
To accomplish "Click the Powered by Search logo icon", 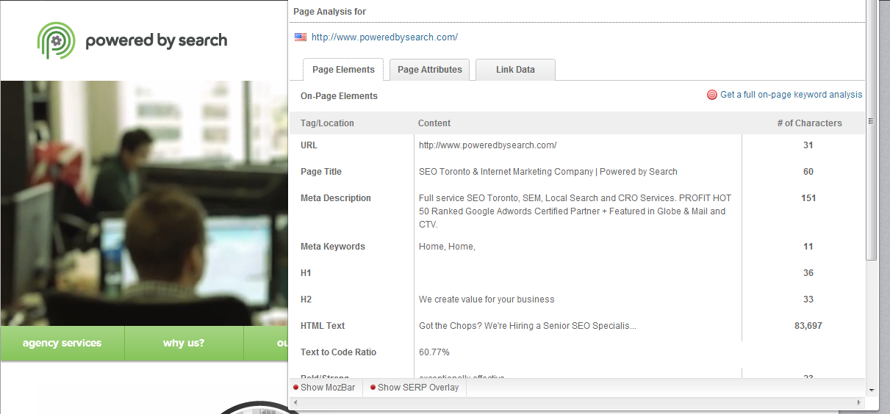I will tap(57, 40).
